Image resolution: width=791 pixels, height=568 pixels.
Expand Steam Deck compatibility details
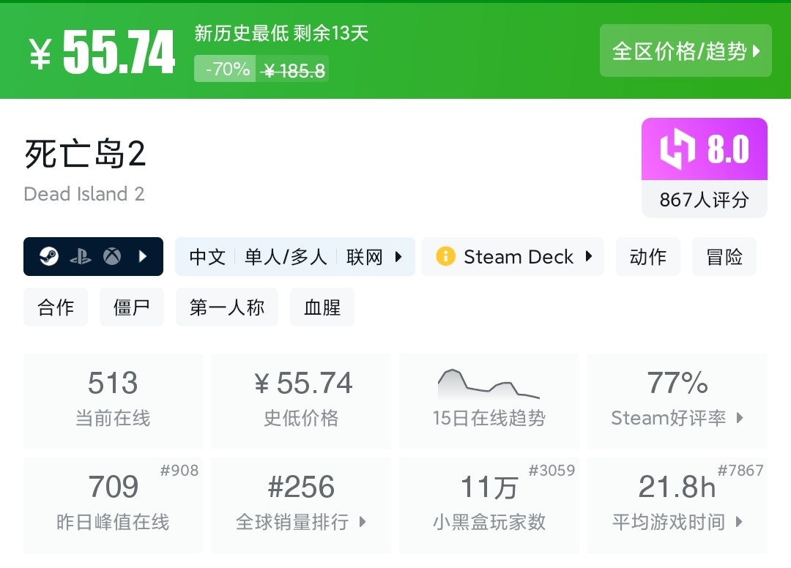pyautogui.click(x=589, y=257)
